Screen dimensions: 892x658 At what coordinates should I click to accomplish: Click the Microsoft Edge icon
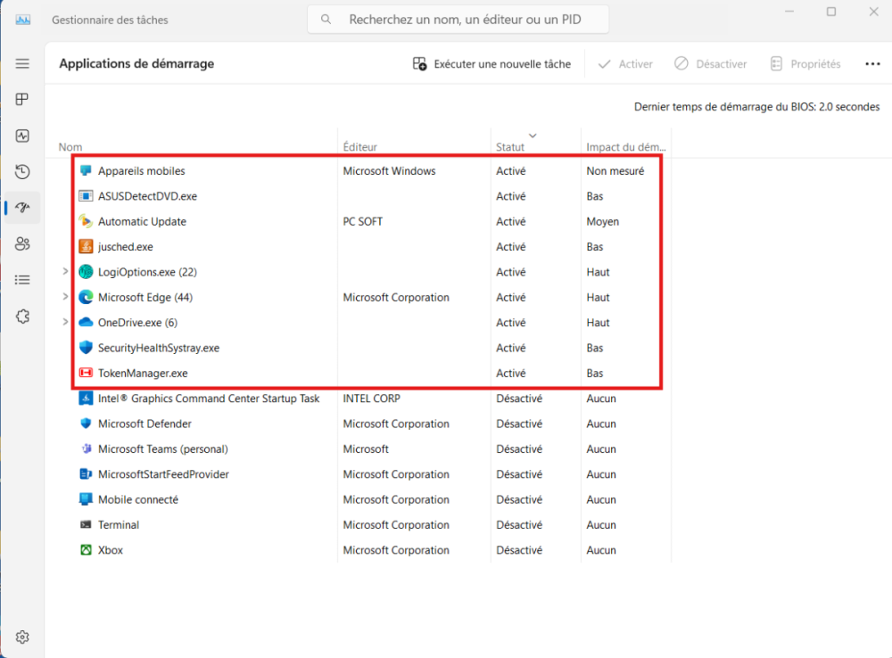click(x=86, y=297)
